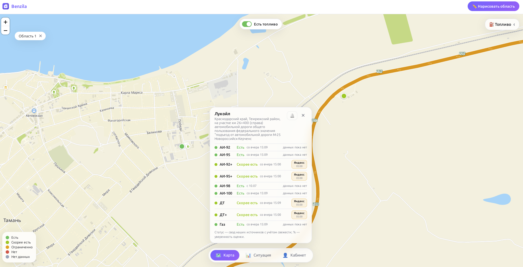This screenshot has height=267, width=523.
Task: Click the road marker 125 on highway
Action: coord(462,54)
